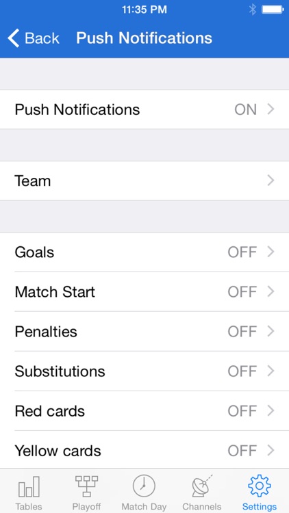Switch to the Channels tab label
The image size is (289, 513).
(202, 507)
